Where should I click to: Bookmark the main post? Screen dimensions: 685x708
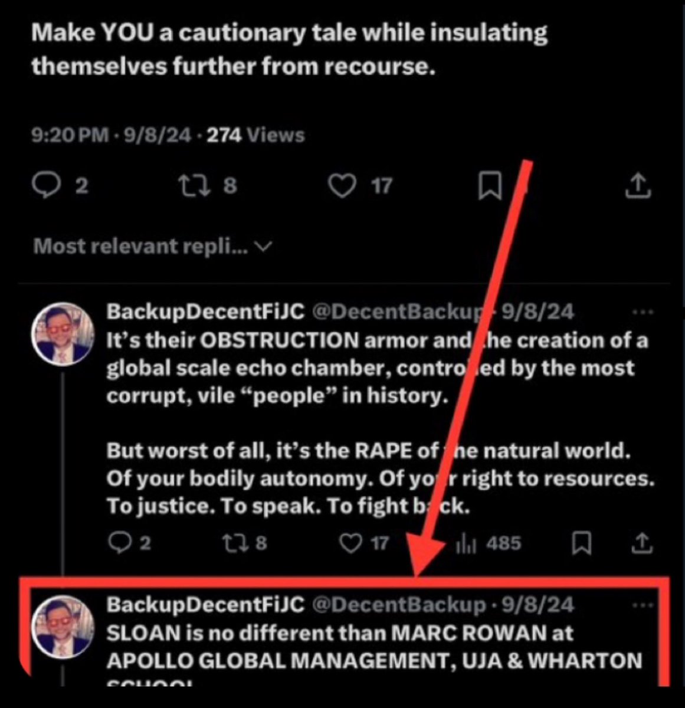[489, 186]
